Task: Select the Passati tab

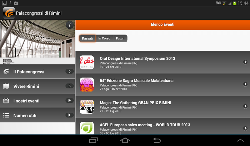Action: click(87, 38)
